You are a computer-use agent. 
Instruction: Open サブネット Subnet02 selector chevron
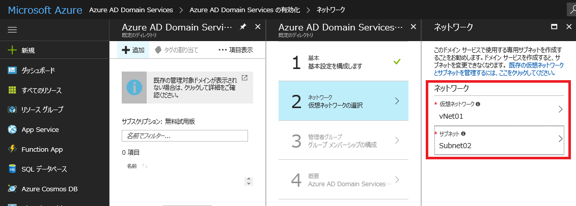coord(560,139)
